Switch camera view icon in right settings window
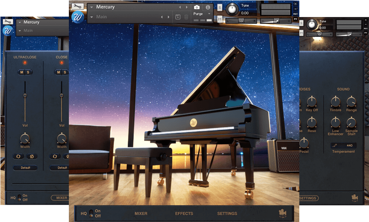This screenshot has width=369, height=222. click(355, 198)
